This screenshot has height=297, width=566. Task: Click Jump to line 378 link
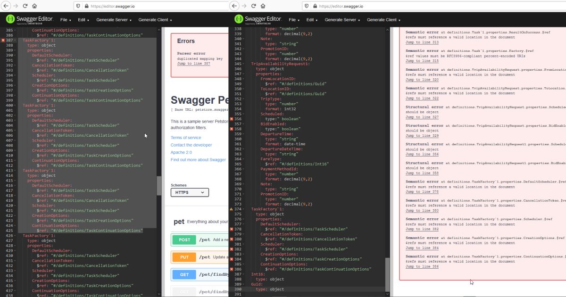[422, 192]
